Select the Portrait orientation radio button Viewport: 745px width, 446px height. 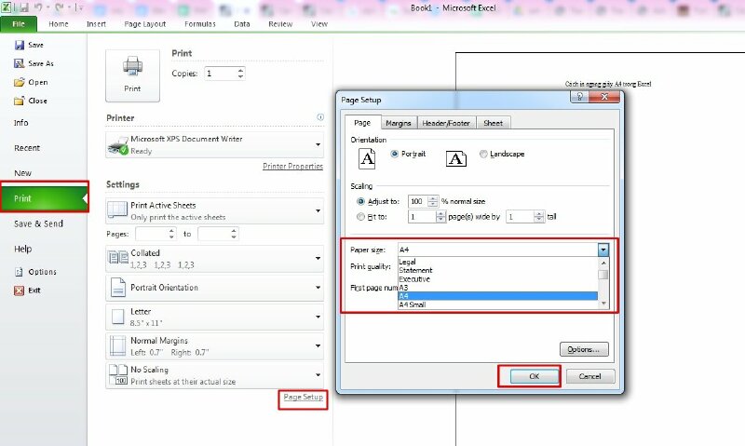coord(396,154)
